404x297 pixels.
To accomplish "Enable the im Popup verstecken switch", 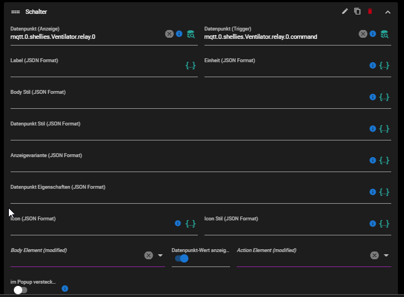I will [x=21, y=290].
